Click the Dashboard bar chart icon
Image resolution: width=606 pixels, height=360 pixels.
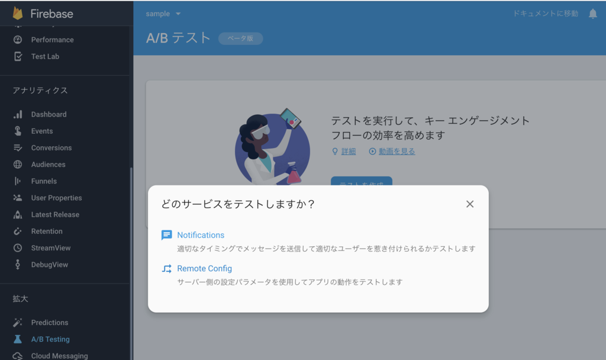18,114
